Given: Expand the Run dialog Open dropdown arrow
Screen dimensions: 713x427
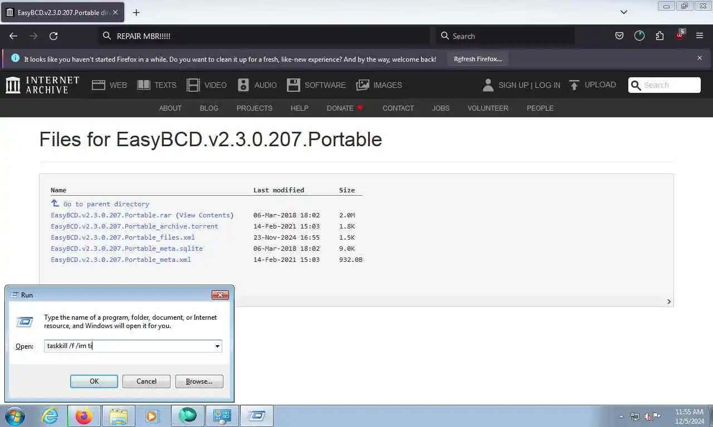Looking at the screenshot, I should click(x=217, y=346).
